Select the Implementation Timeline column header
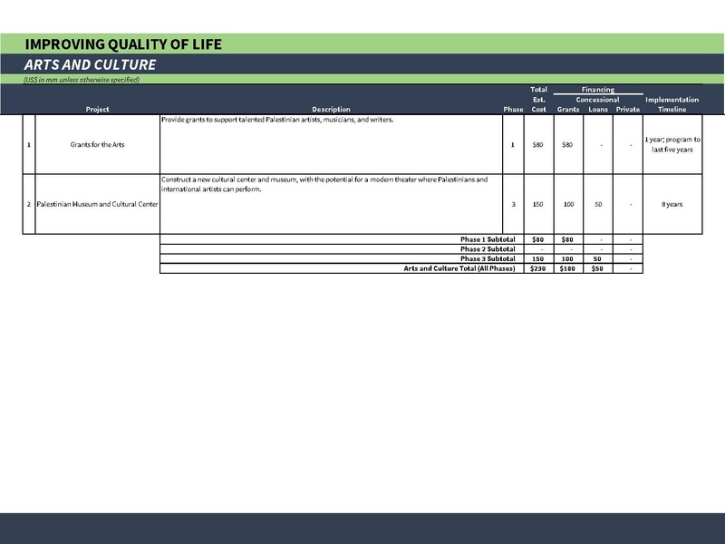Screen dimensions: 725x544 tap(672, 104)
